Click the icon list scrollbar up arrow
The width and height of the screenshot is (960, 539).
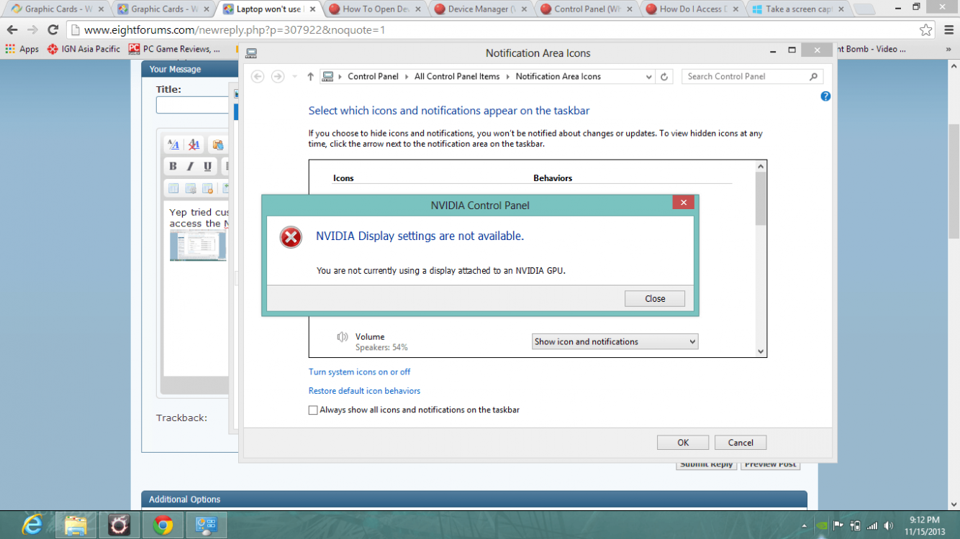tap(761, 166)
